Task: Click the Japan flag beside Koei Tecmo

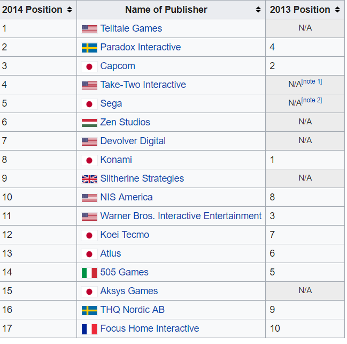Action: click(x=89, y=235)
